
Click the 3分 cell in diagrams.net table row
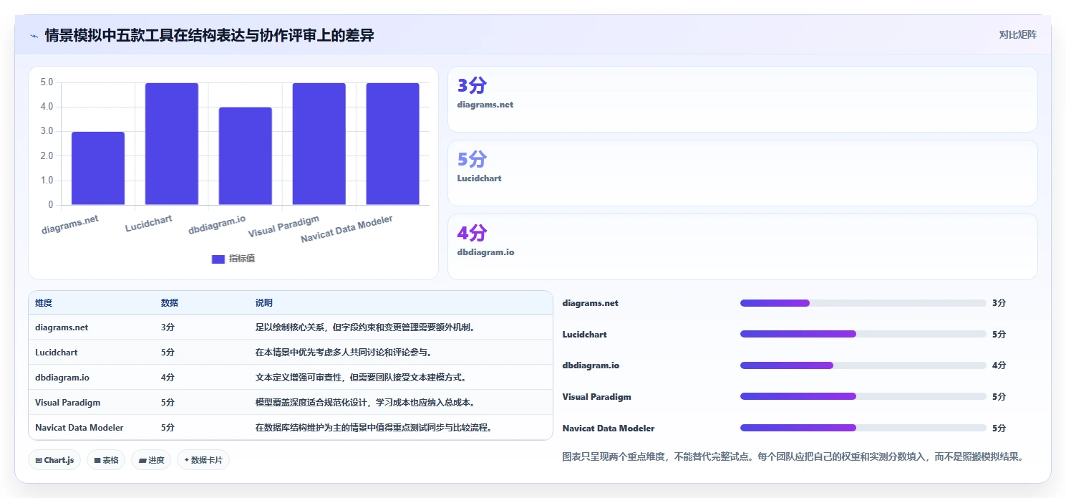168,327
